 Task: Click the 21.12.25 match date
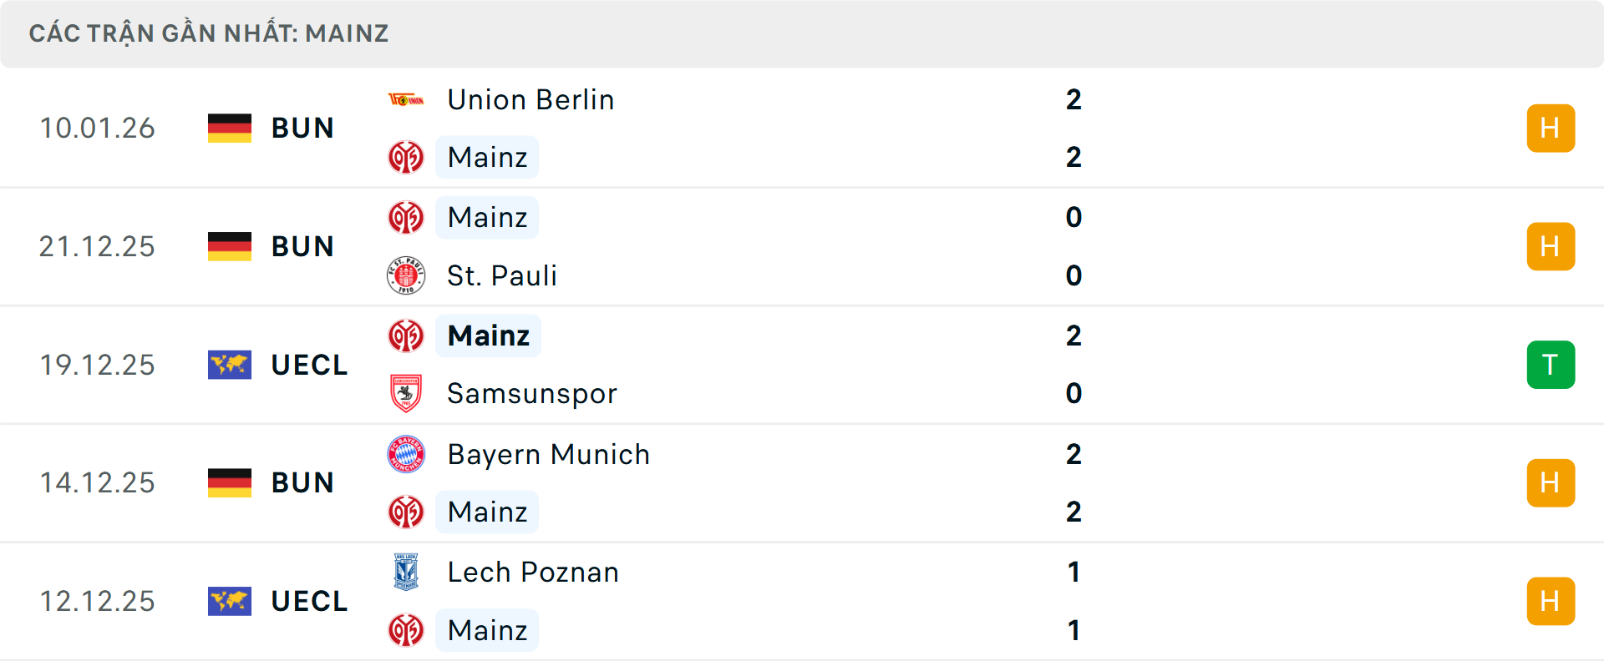pos(97,246)
